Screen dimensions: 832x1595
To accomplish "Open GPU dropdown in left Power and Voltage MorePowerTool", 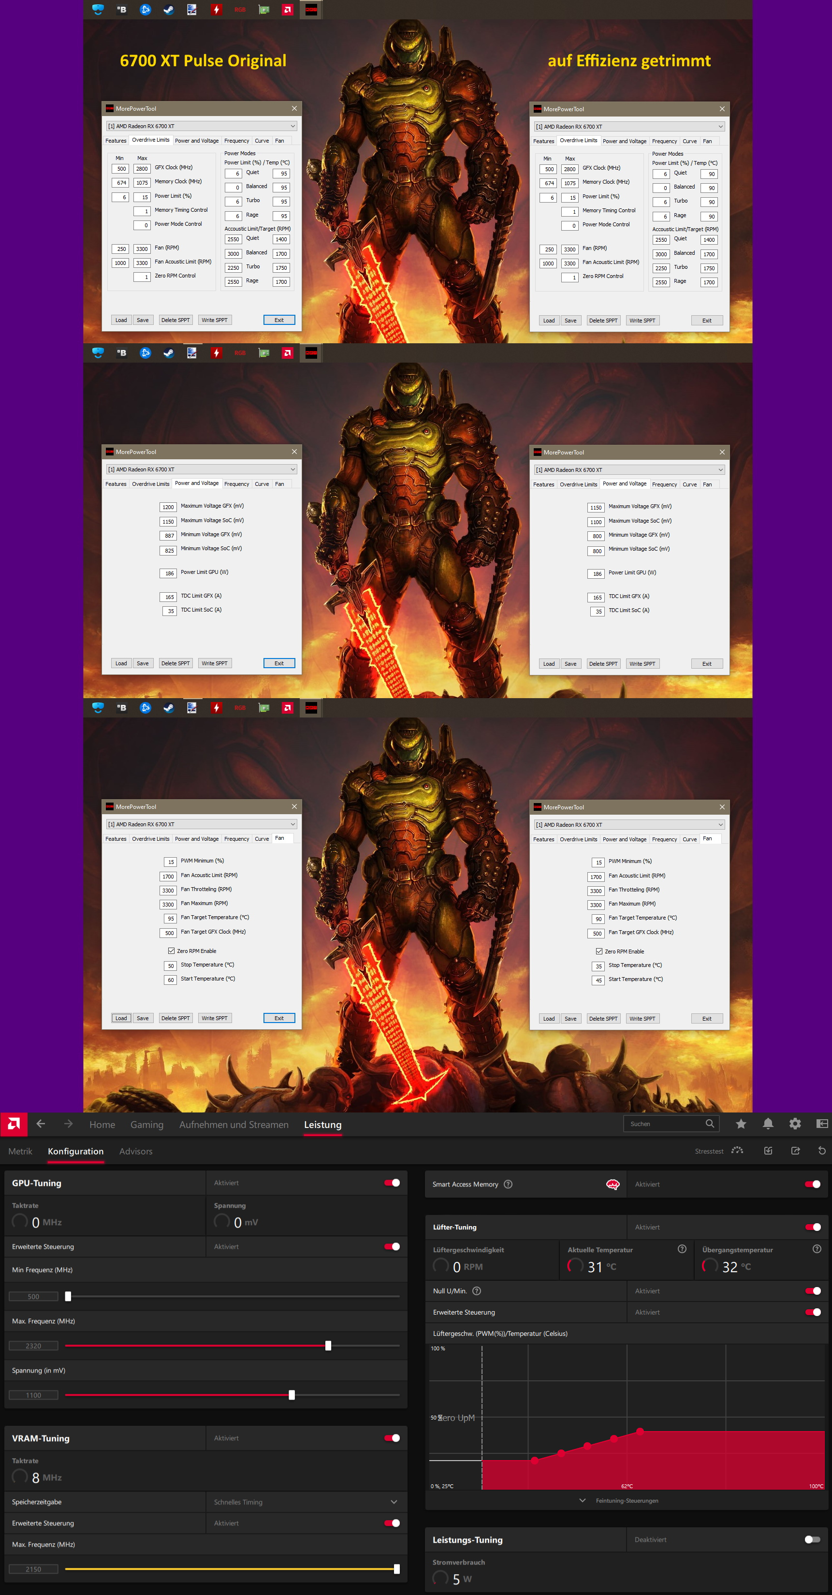I will coord(202,469).
